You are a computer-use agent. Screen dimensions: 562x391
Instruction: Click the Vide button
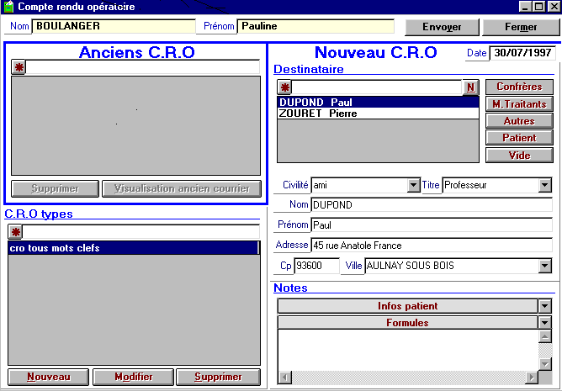tap(519, 156)
